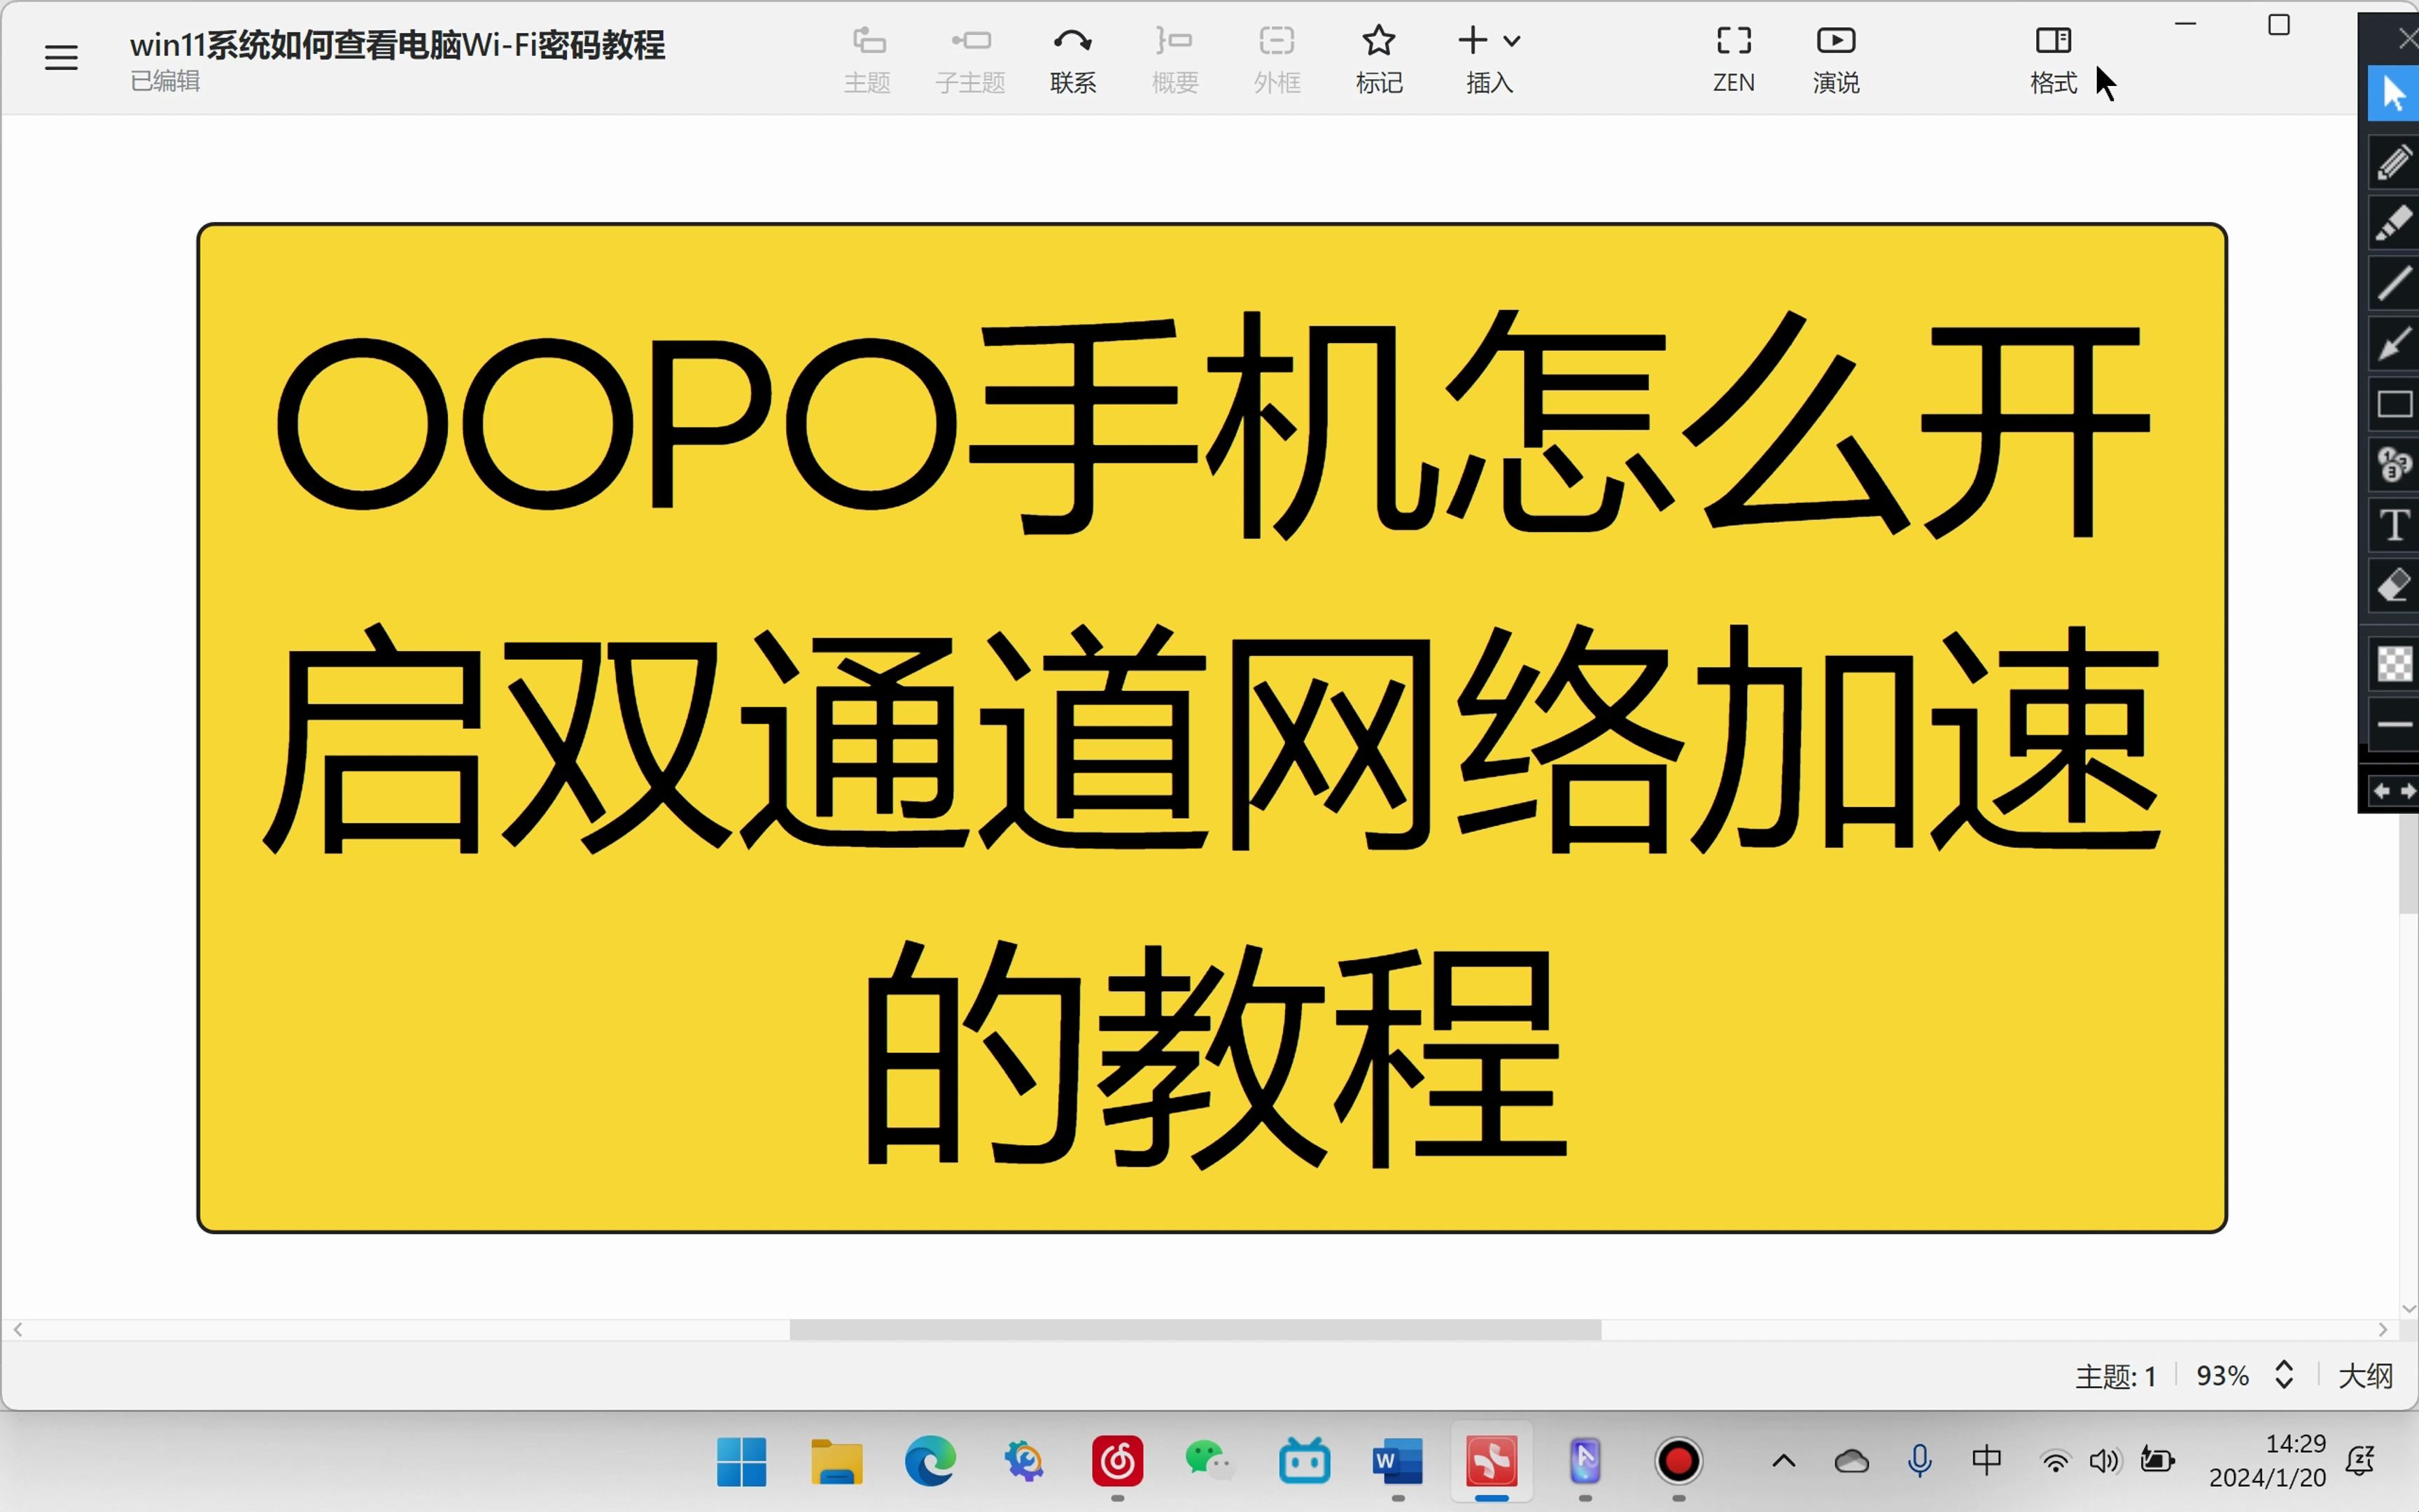Open the 标记 marker star tool

pyautogui.click(x=1378, y=61)
